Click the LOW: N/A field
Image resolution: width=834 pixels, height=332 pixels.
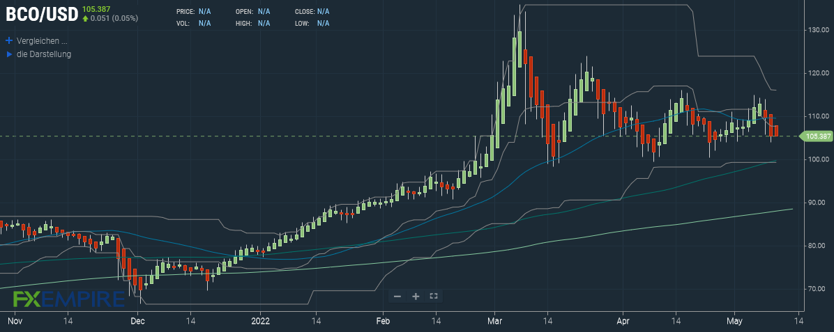[312, 23]
